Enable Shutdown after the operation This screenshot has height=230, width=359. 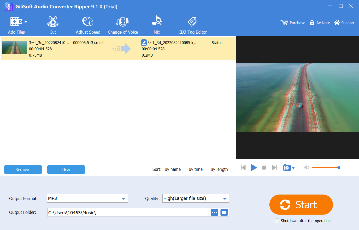(x=277, y=221)
